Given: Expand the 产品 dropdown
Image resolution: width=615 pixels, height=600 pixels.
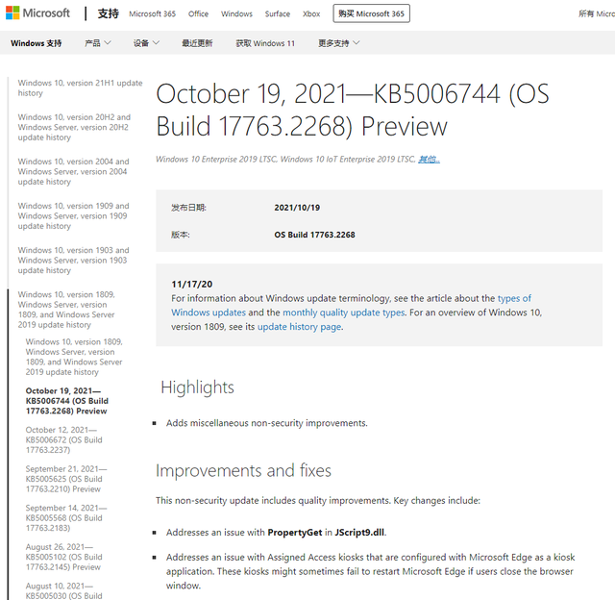Looking at the screenshot, I should point(98,43).
